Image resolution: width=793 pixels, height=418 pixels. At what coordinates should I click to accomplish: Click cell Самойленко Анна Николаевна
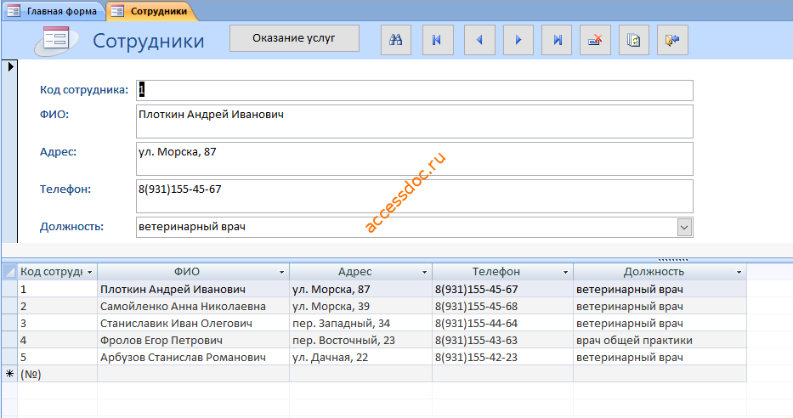[193, 307]
